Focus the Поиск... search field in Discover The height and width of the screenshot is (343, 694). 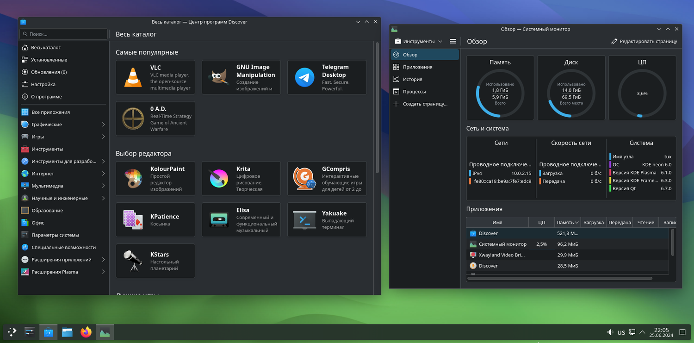[63, 34]
